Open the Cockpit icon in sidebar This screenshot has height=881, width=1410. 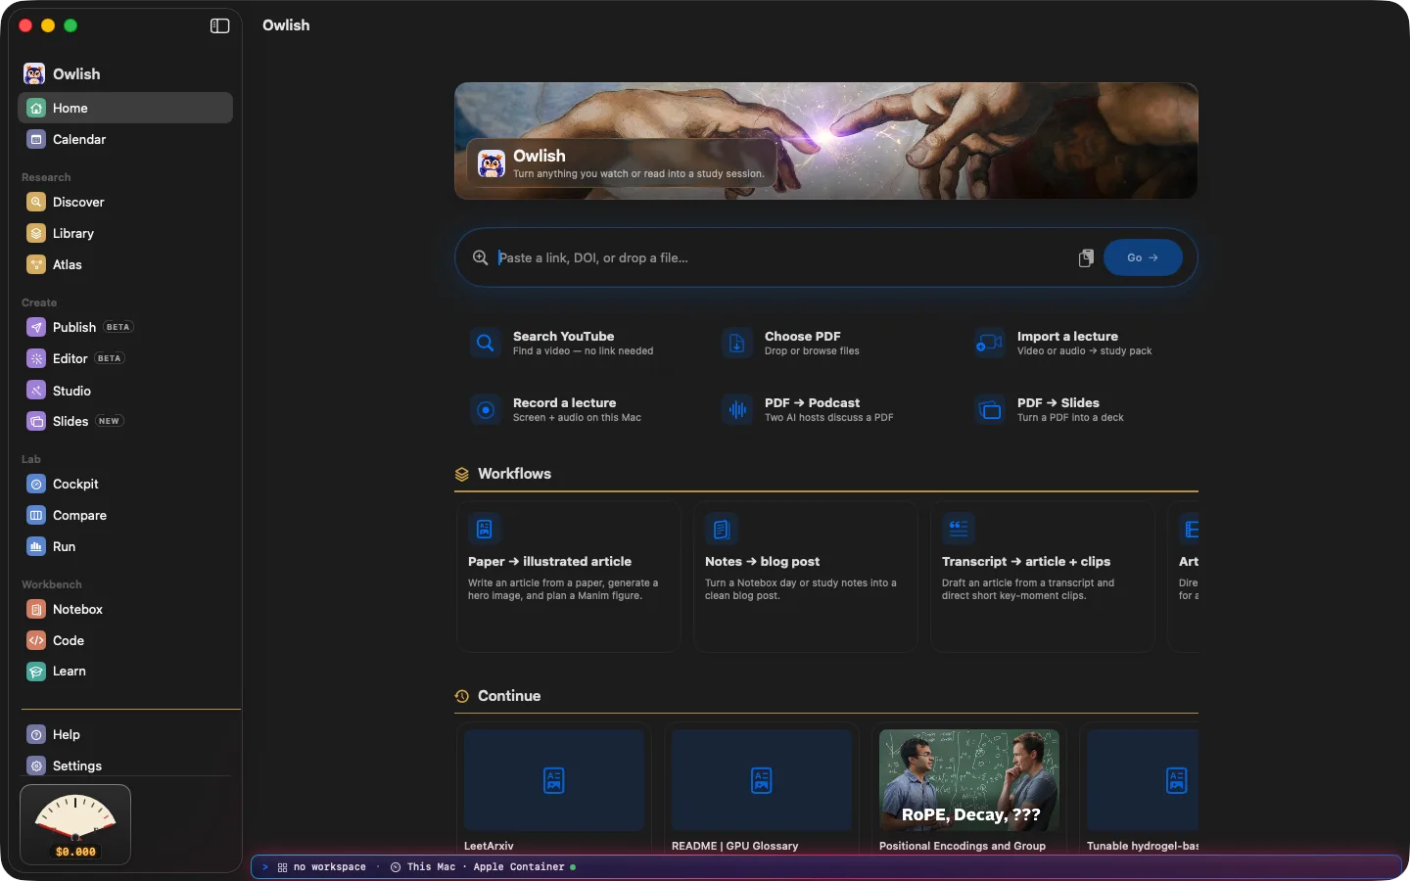(x=36, y=484)
